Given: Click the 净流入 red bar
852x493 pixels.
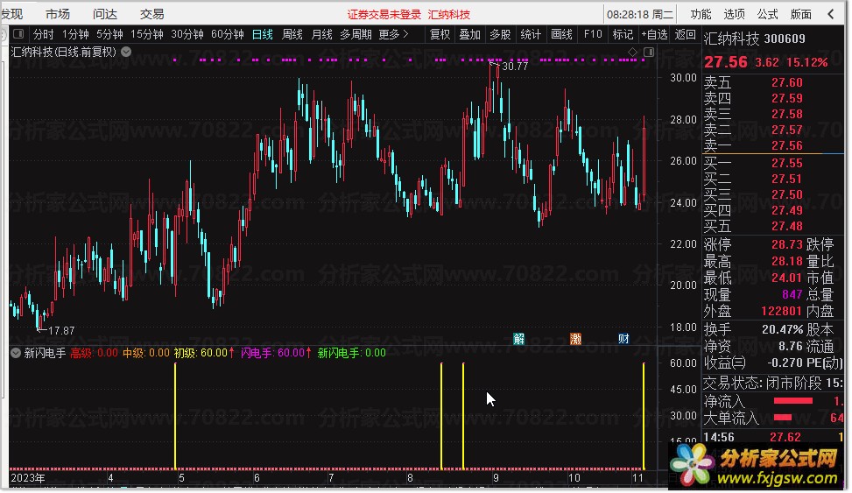Looking at the screenshot, I should [792, 401].
